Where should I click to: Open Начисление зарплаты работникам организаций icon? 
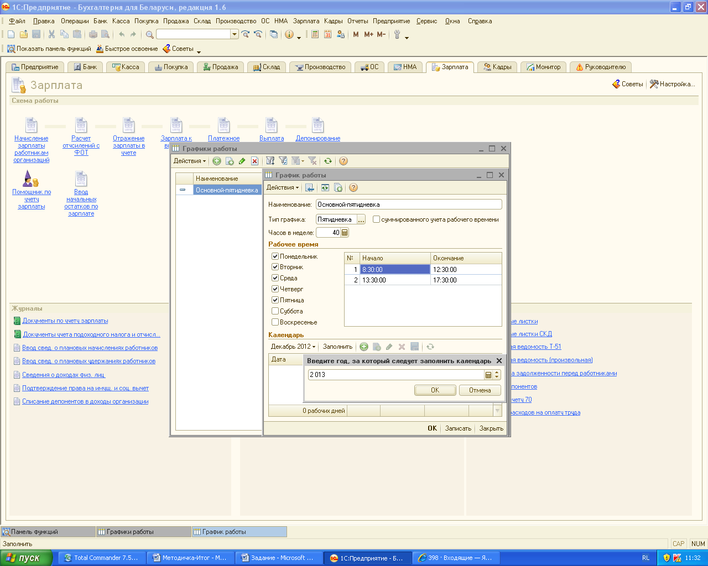pyautogui.click(x=31, y=125)
